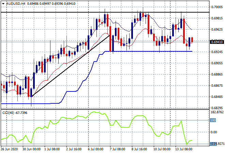Click the CCI lower level -114.9271 label
This screenshot has height=153, width=225.
(217, 144)
